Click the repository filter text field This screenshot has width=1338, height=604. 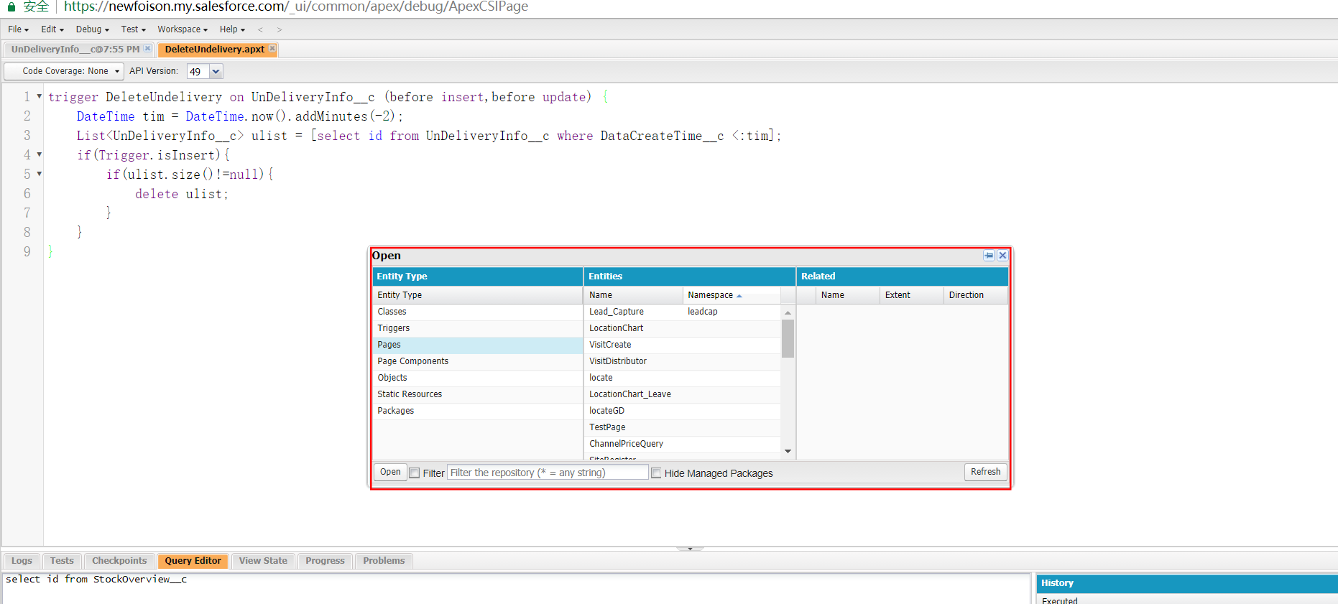548,473
